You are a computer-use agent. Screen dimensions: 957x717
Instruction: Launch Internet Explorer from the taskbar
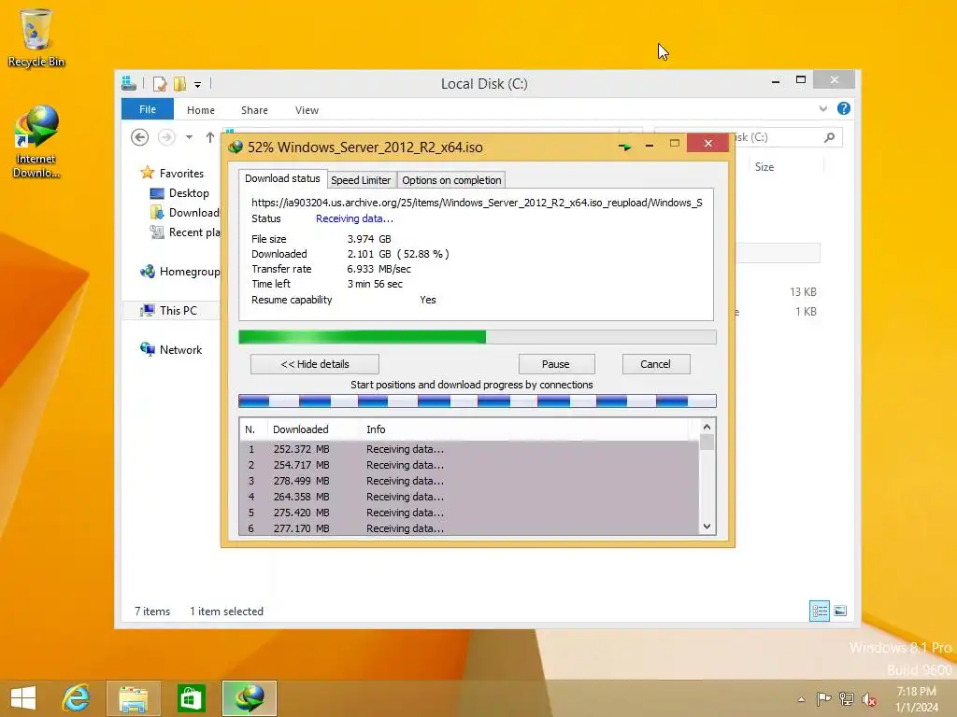coord(77,698)
